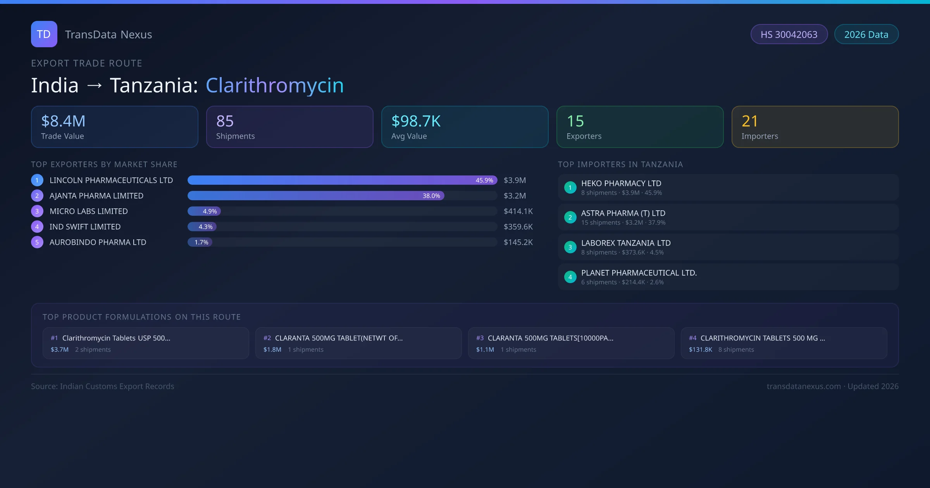Open #1 Clarithromycin Tablets USP 500 formulation
The height and width of the screenshot is (488, 930).
(x=146, y=343)
